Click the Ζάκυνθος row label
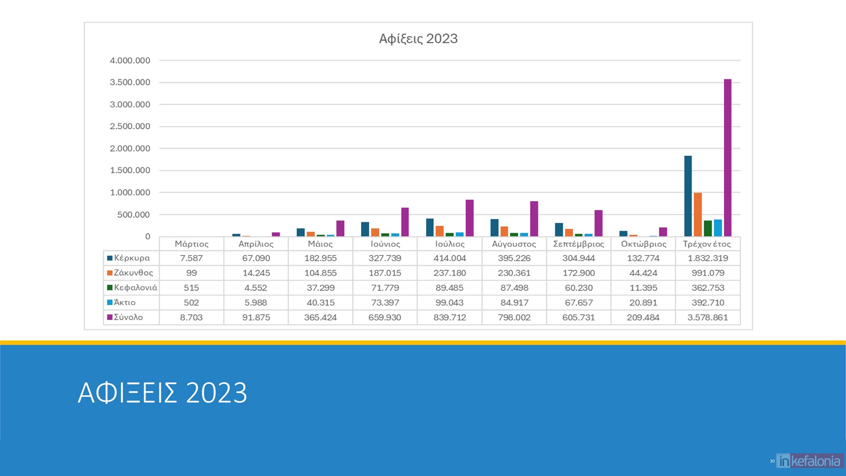Viewport: 846px width, 476px height. click(134, 273)
